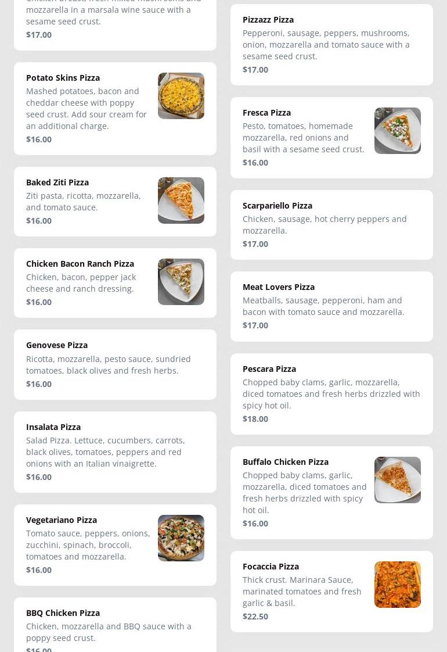Click the Genovese Pizza description text
Screen dimensions: 447x652
click(x=108, y=365)
